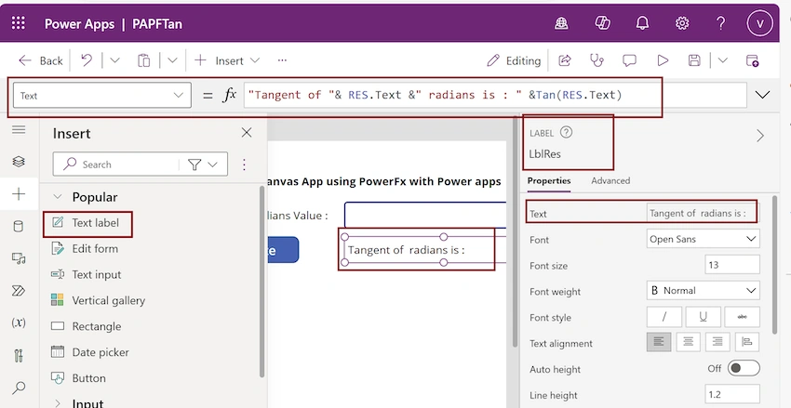The height and width of the screenshot is (408, 791).
Task: Toggle italic font style
Action: [x=664, y=317]
